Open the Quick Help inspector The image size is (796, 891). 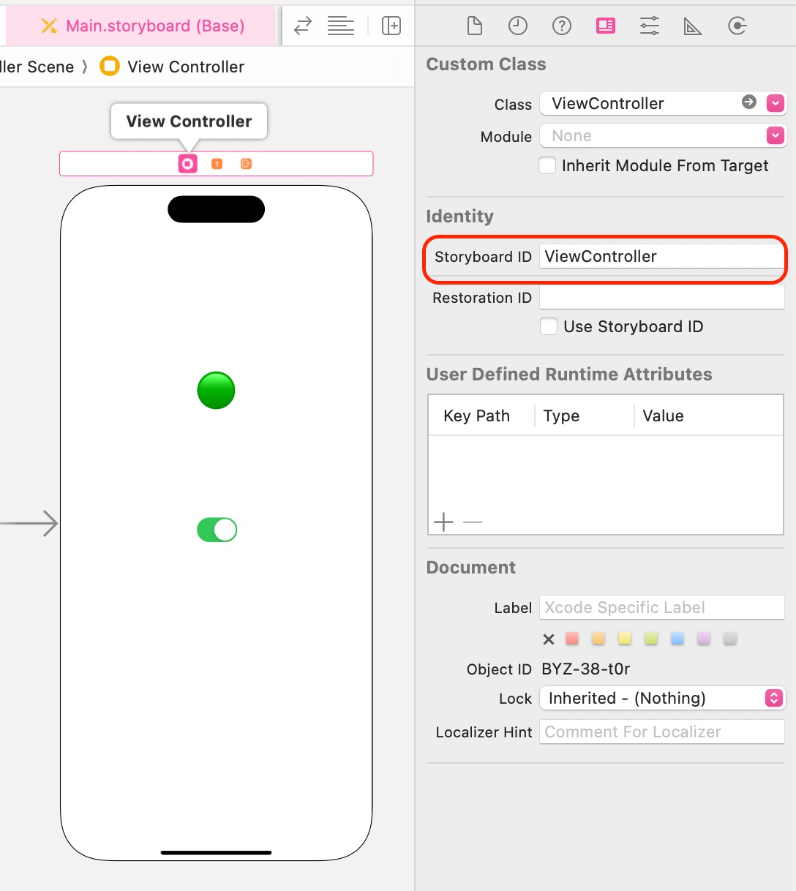[x=562, y=26]
